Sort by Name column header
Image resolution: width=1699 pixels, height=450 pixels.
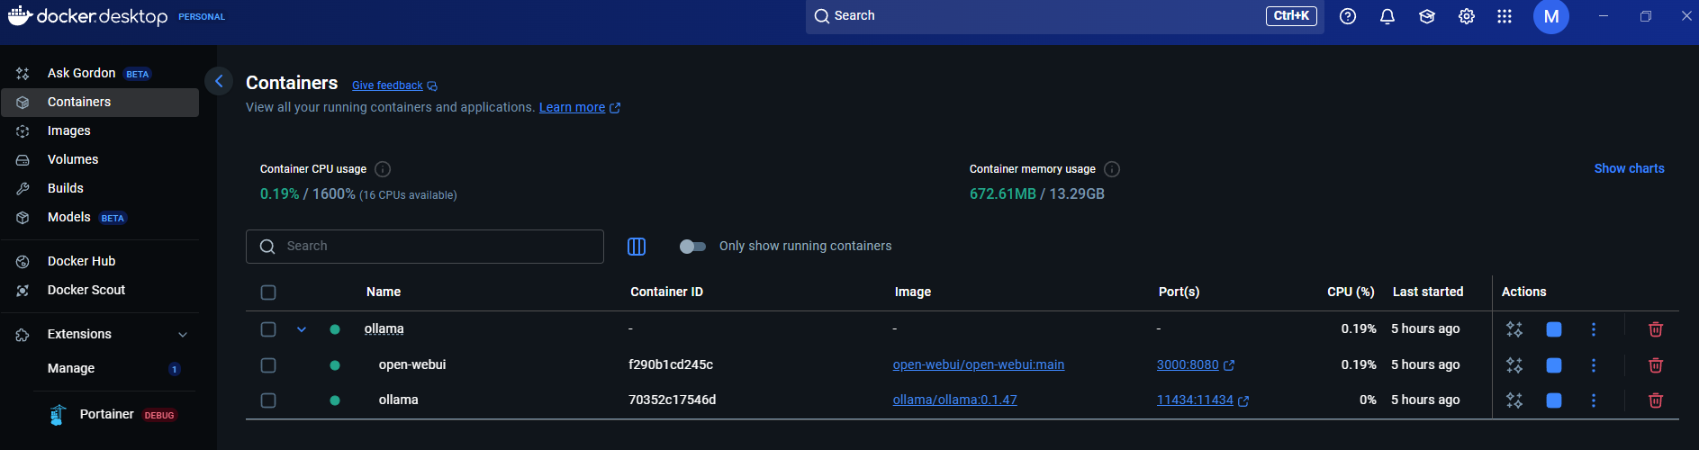pyautogui.click(x=384, y=292)
